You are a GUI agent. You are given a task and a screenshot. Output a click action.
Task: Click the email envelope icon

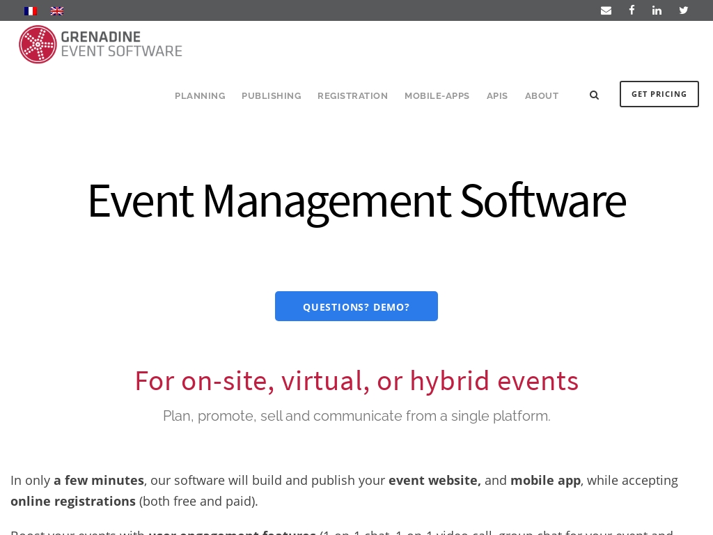click(x=606, y=10)
